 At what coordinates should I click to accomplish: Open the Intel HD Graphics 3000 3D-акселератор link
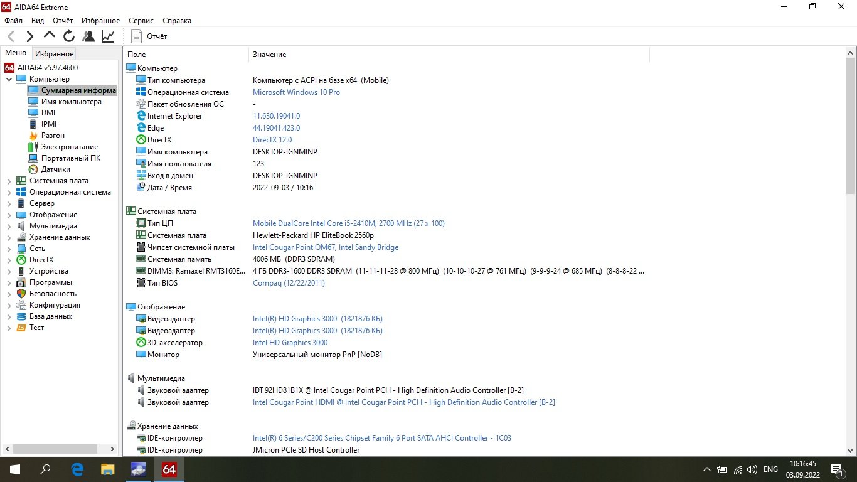tap(290, 343)
